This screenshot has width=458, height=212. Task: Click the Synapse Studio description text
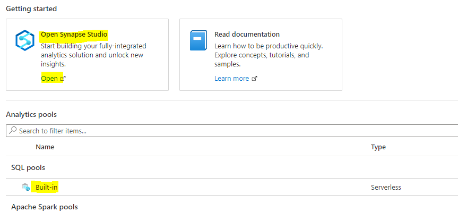[x=93, y=55]
